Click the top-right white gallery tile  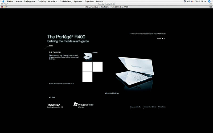click(97, 67)
